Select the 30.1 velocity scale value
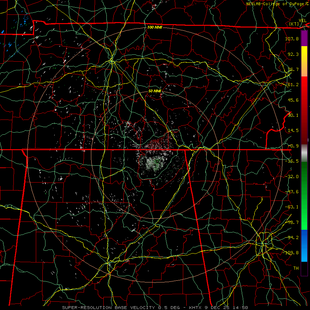Screen dimensions: 310x310 click(293, 115)
